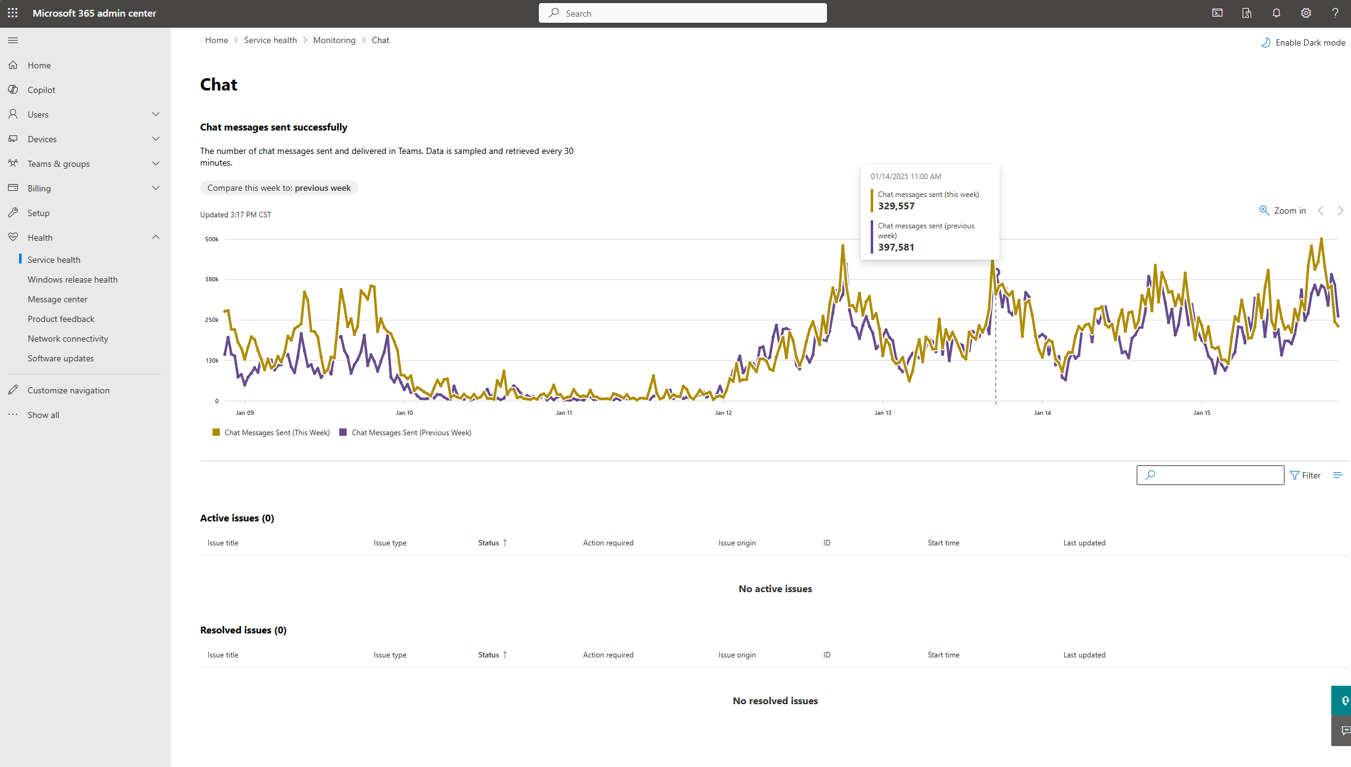This screenshot has height=767, width=1351.
Task: Click the Health heart icon
Action: [x=13, y=237]
